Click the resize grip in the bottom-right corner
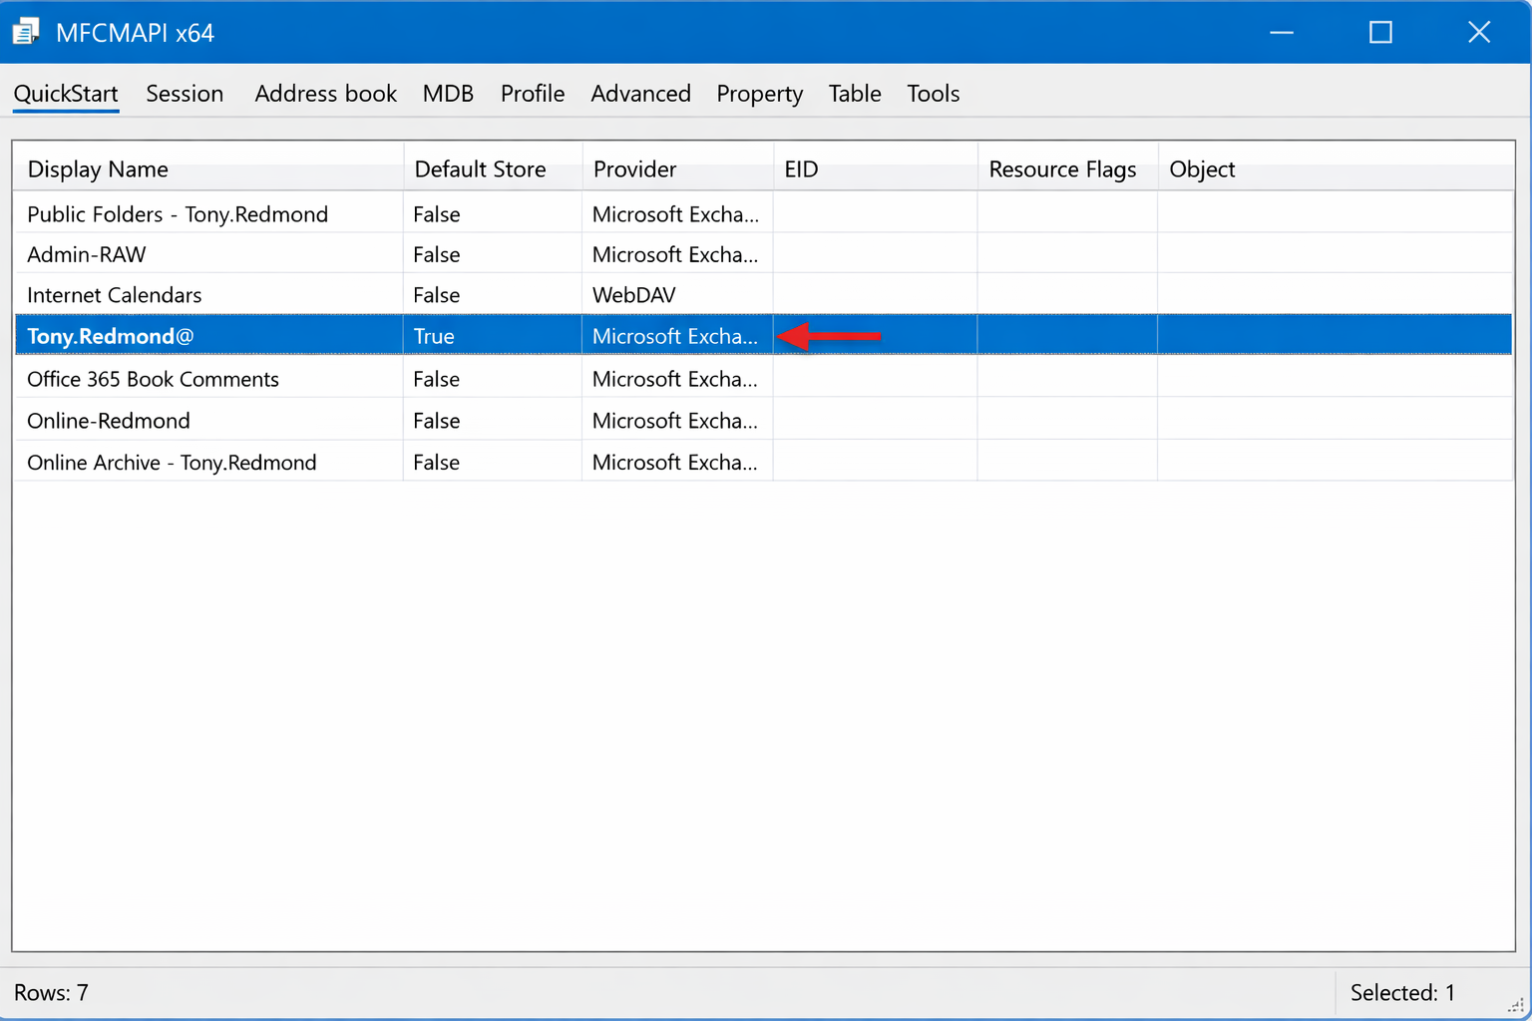 1518,1007
